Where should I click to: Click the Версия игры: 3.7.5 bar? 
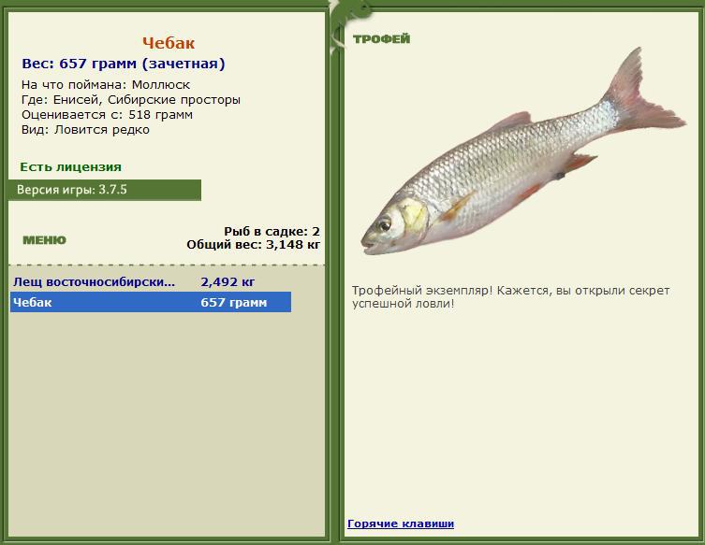pos(105,190)
